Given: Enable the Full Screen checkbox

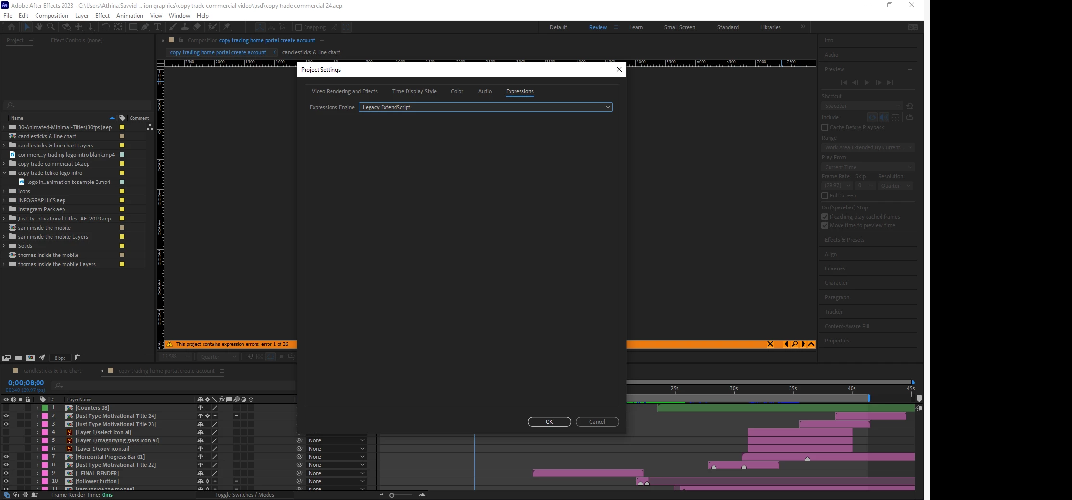Looking at the screenshot, I should pyautogui.click(x=825, y=195).
